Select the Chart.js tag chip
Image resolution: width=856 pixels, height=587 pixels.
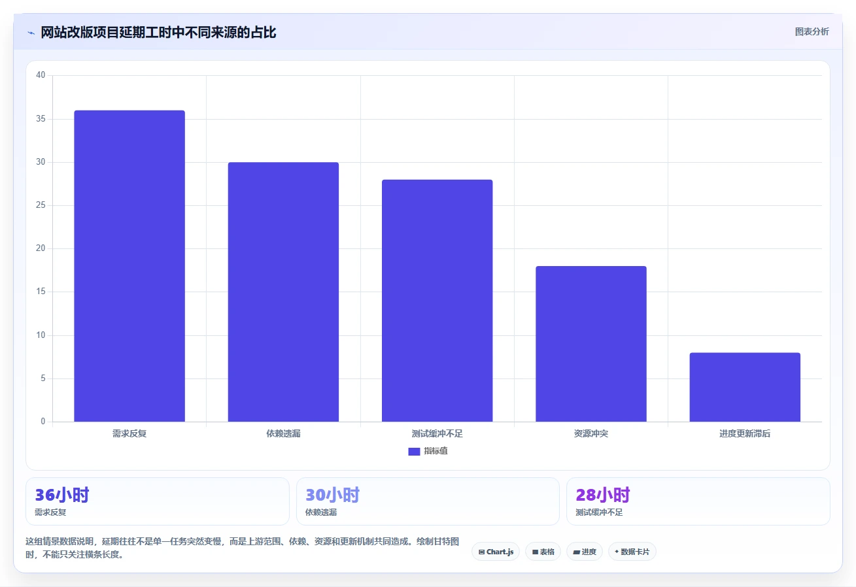(x=496, y=552)
